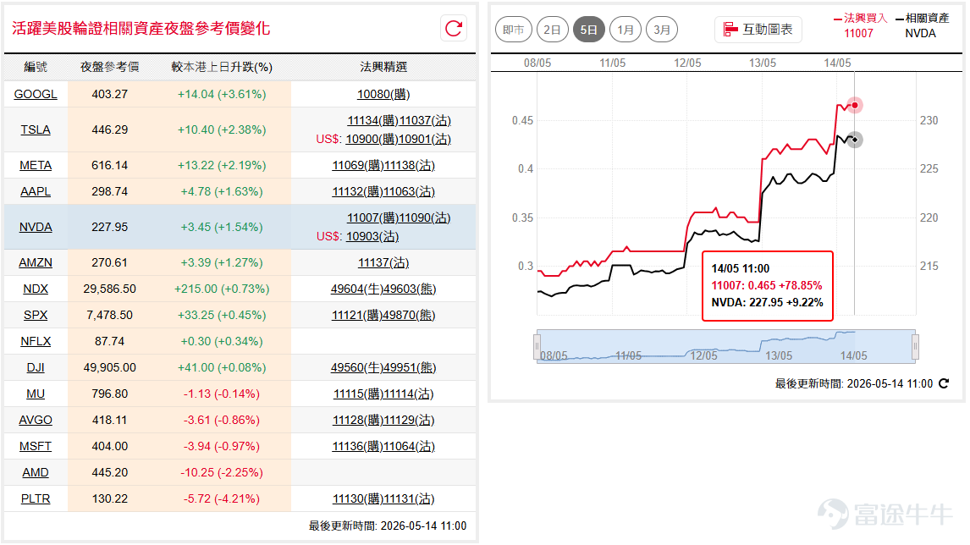The width and height of the screenshot is (970, 545).
Task: Grab the right range-selector handle
Action: coord(915,346)
